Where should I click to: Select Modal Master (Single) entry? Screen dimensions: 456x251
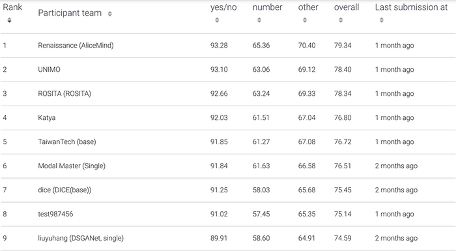tap(72, 166)
